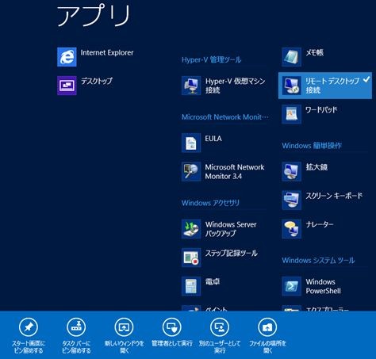Screen dimensions: 376x359
Task: Click Windows システム ツール group header
Action: click(318, 260)
